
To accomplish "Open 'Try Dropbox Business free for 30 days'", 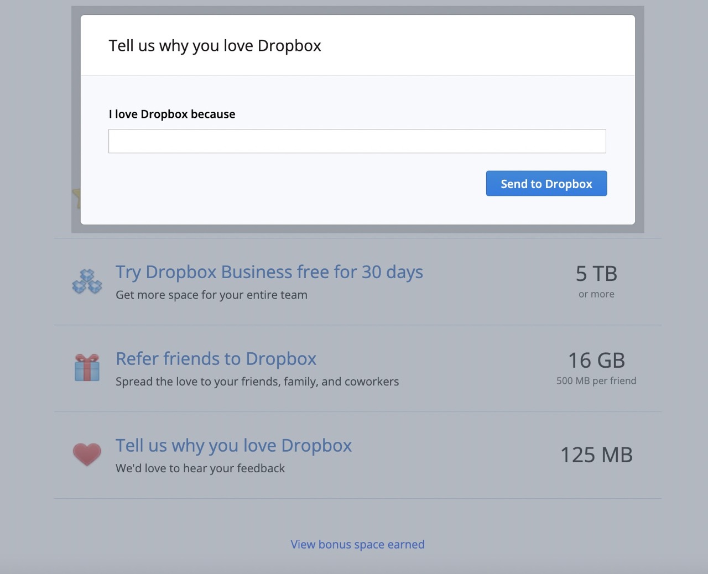I will 269,272.
